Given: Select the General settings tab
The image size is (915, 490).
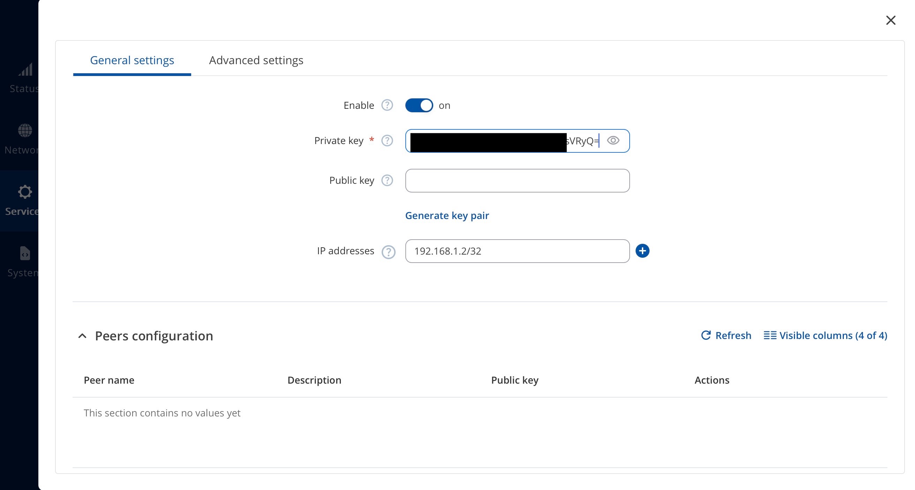Looking at the screenshot, I should [132, 60].
